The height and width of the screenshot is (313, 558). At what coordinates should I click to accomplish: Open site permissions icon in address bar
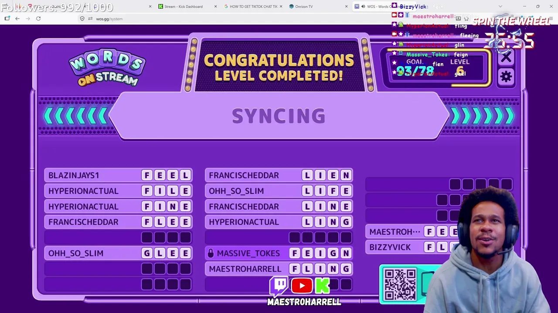(x=90, y=19)
